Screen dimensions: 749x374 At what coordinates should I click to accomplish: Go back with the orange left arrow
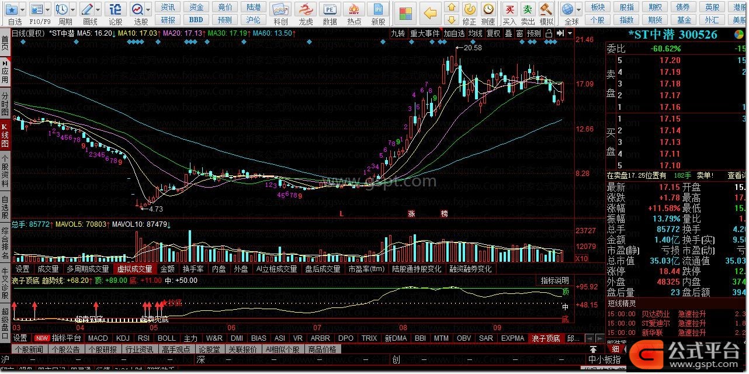pyautogui.click(x=430, y=13)
